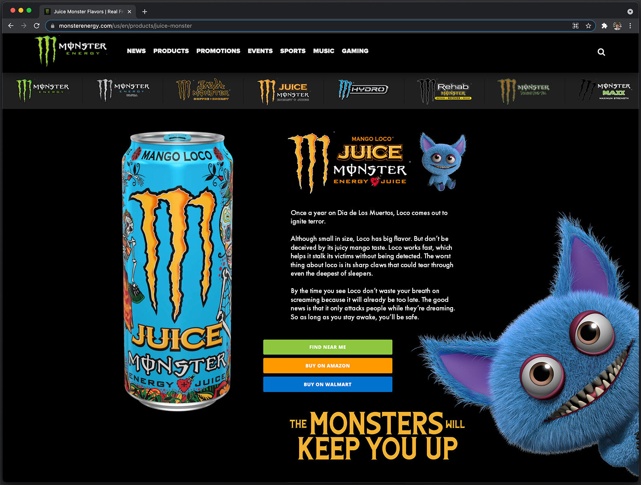Click the Monster Energy logo in header

[71, 51]
